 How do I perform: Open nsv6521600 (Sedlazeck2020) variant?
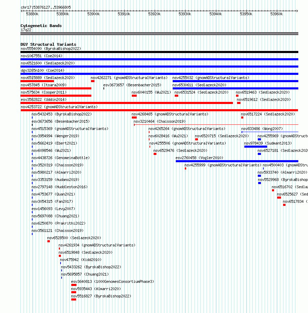[x=48, y=63]
